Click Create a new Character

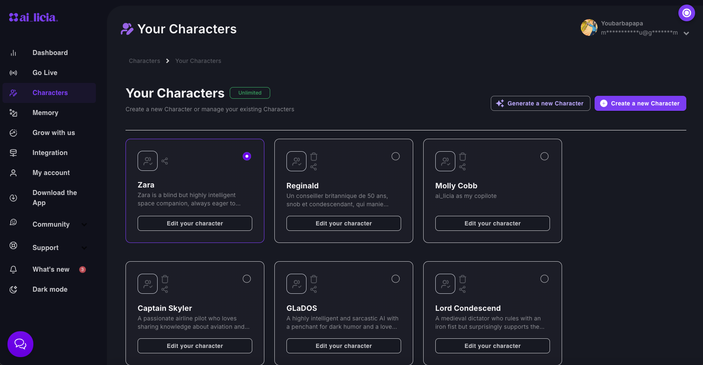coord(640,103)
